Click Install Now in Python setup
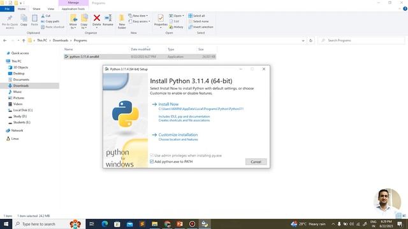Viewport: 408px width, 229px height. (x=168, y=104)
